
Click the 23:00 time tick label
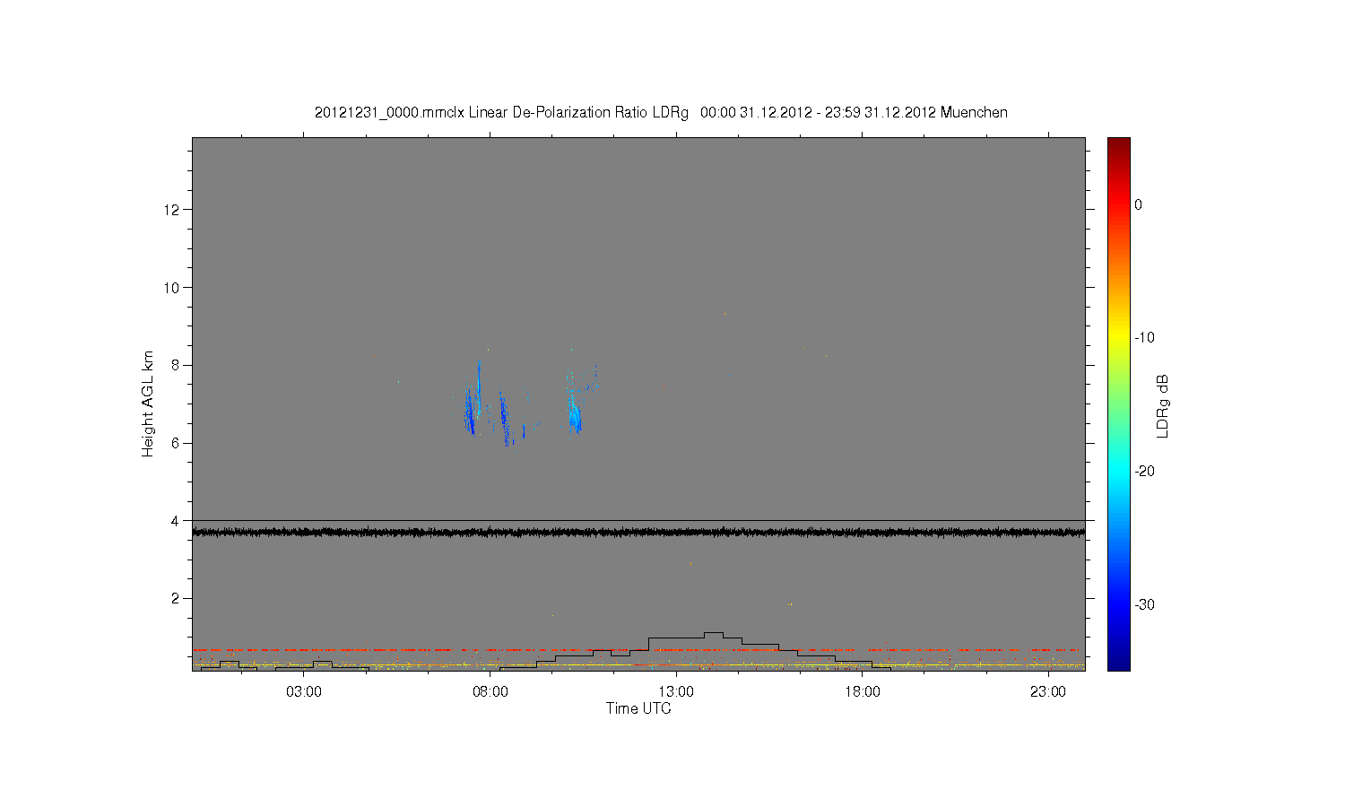[1048, 692]
